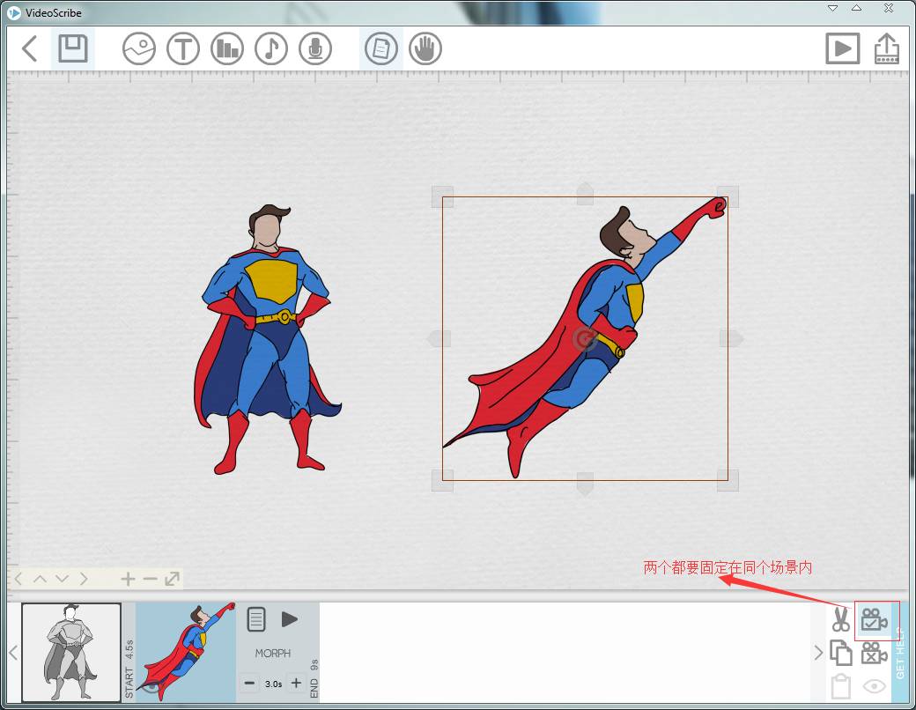Add text with the T icon

coord(183,48)
